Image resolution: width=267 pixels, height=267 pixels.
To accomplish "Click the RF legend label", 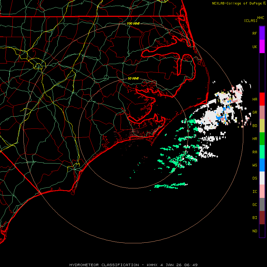I will coord(255,33).
